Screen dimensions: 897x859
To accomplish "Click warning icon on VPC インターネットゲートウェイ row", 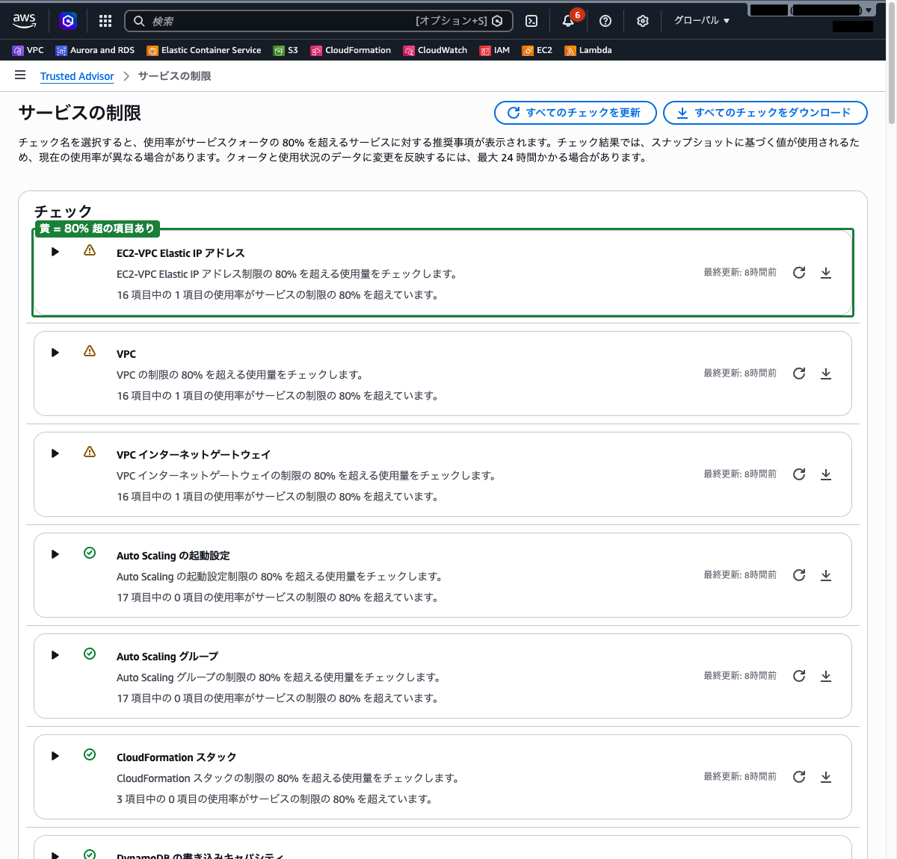I will (90, 452).
